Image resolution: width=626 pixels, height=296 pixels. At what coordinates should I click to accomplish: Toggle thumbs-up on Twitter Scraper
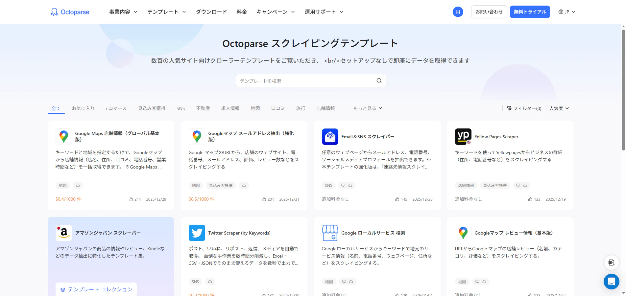(264, 295)
